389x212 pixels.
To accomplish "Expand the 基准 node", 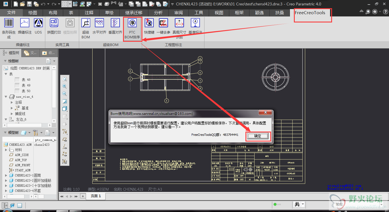I will (12, 108).
